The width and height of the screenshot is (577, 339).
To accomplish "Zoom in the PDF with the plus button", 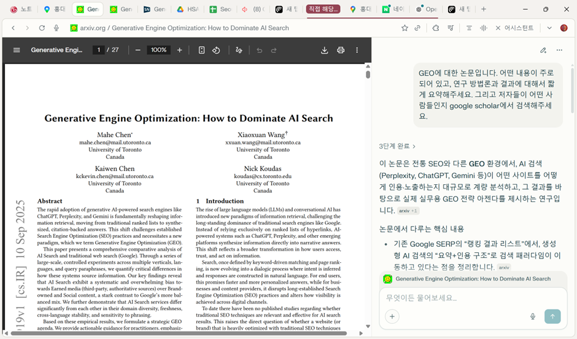I will point(179,50).
